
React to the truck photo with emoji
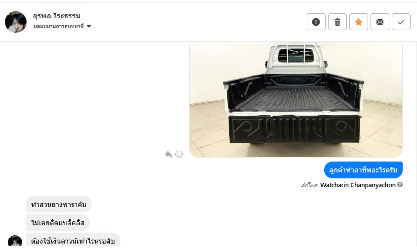179,154
